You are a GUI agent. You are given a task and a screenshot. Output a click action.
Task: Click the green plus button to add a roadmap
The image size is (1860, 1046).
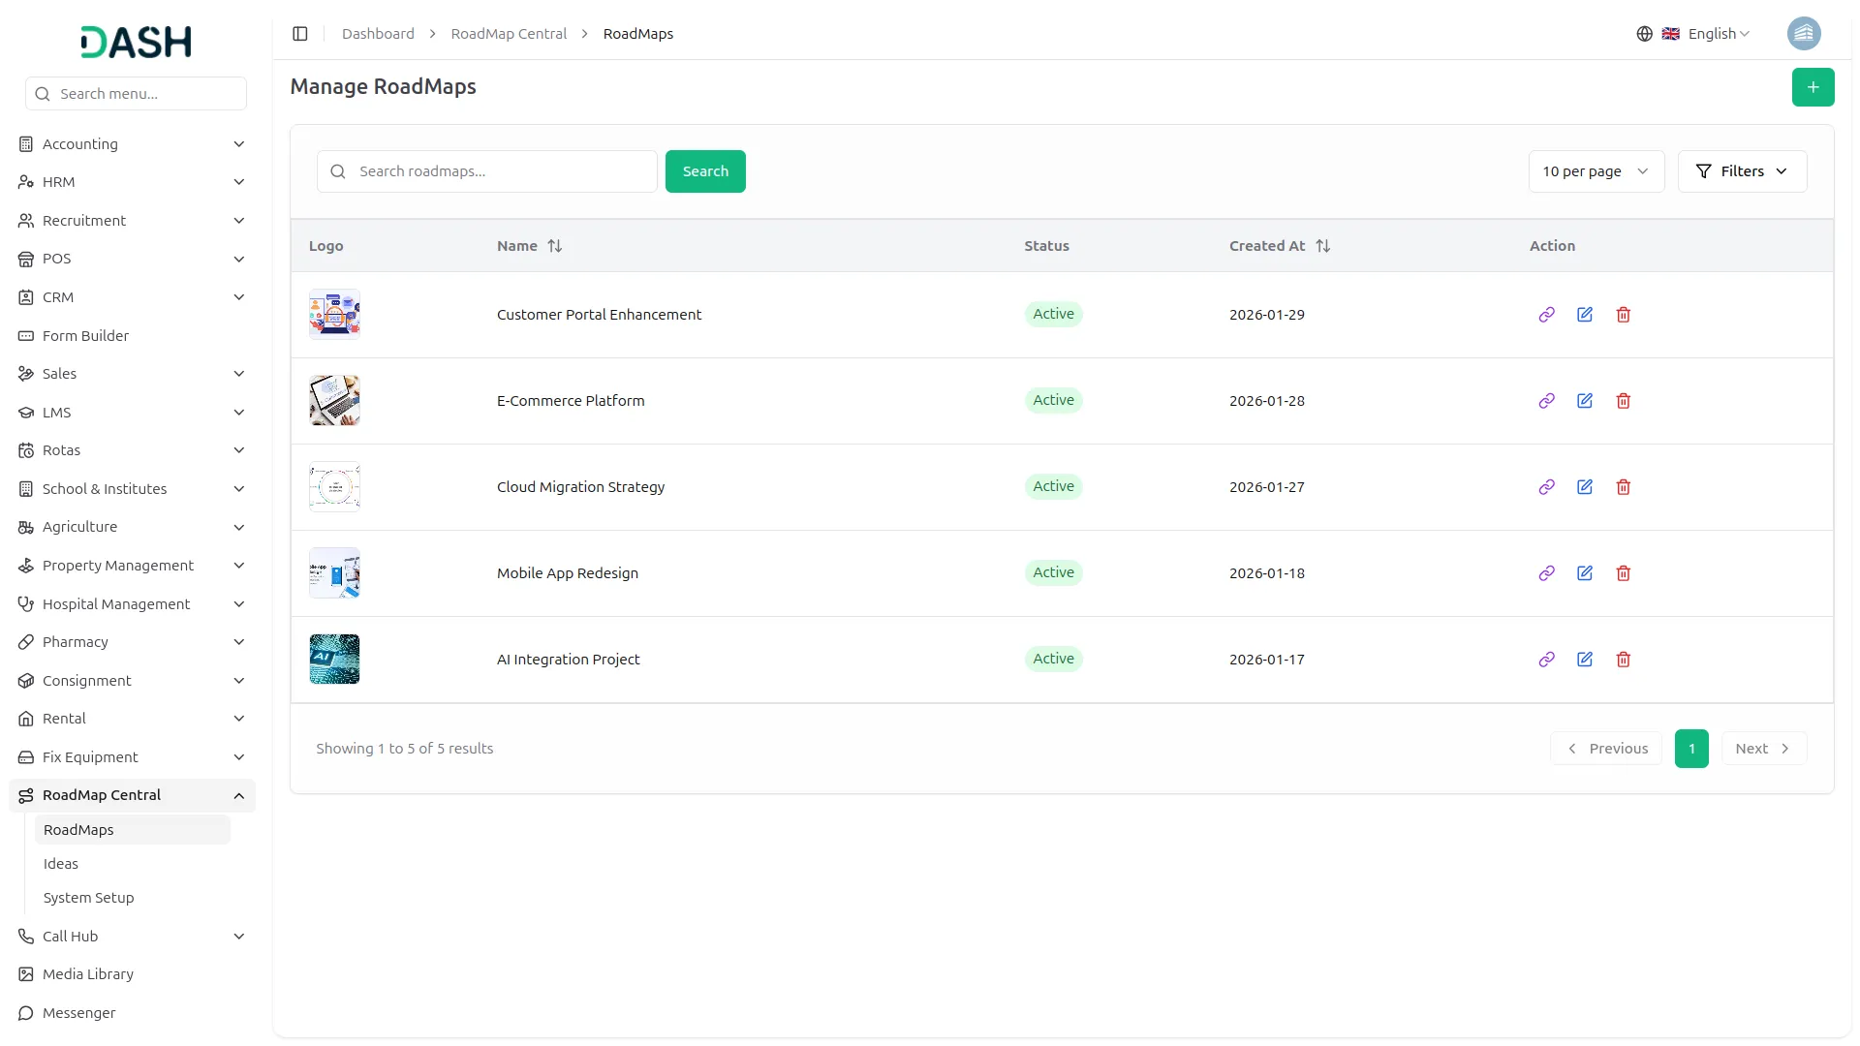coord(1813,86)
